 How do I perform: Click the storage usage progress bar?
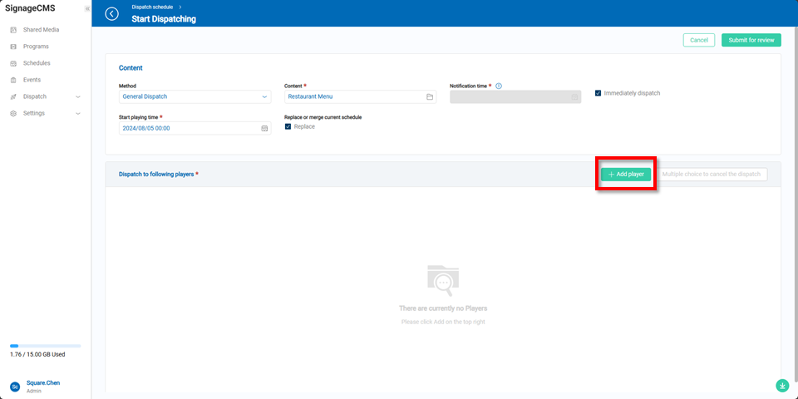point(46,346)
